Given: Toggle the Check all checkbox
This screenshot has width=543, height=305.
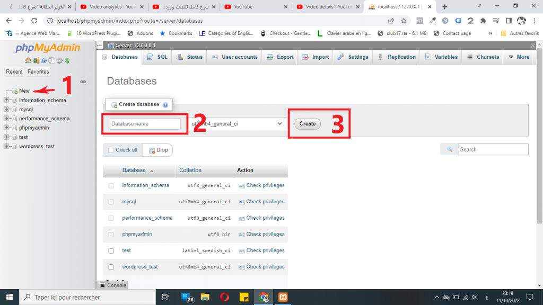Looking at the screenshot, I should (111, 150).
